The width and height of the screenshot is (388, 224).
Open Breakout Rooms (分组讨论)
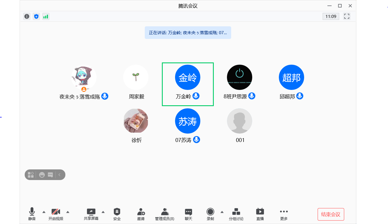click(236, 214)
